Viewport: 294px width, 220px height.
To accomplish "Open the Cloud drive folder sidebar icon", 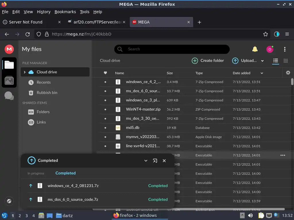I will [x=9, y=65].
